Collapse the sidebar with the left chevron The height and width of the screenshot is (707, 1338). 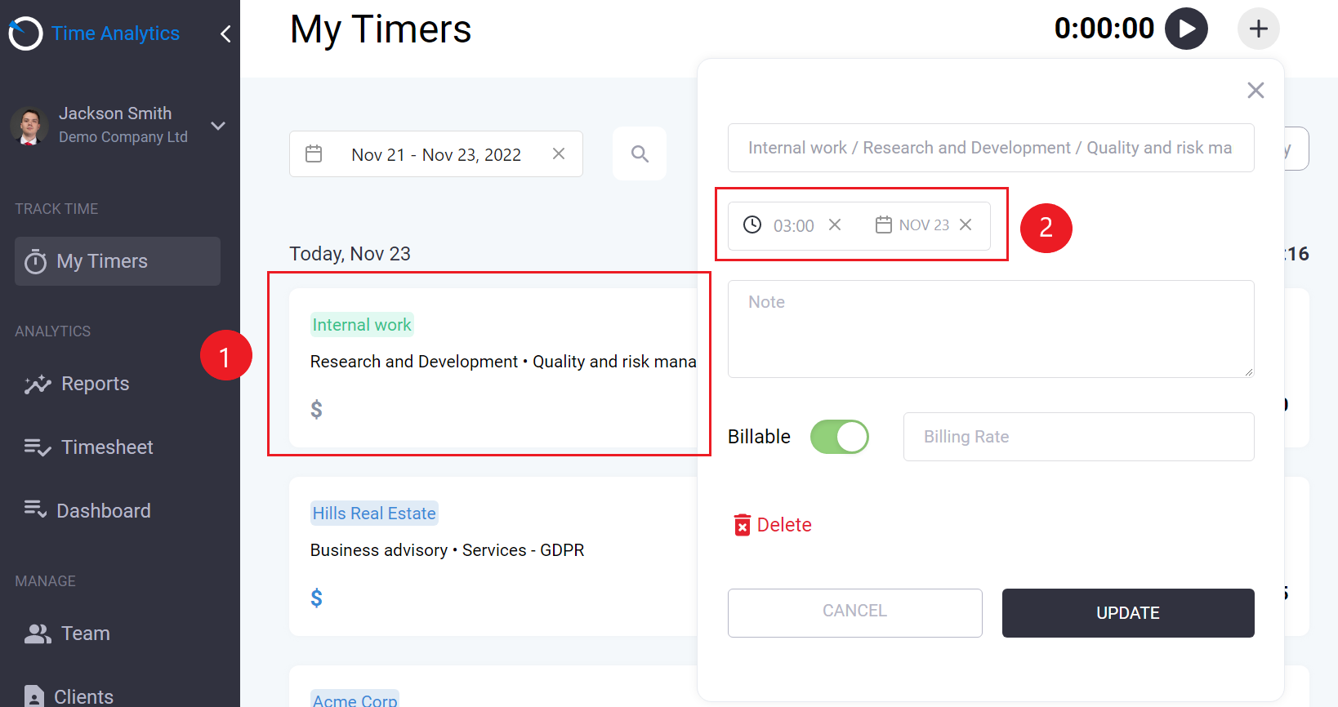[x=225, y=33]
